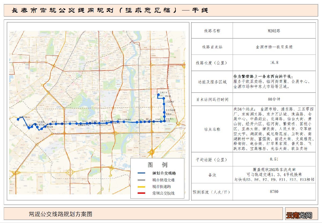This screenshot has width=322, height=223.
Task: Click the 平均站距(公里) header cell
Action: (x=212, y=159)
